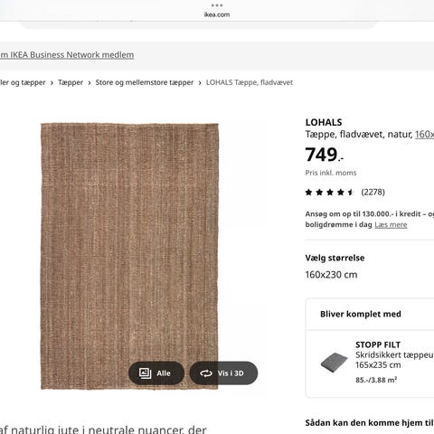
Task: Click the STOPP FILT product thumbnail
Action: tap(335, 363)
